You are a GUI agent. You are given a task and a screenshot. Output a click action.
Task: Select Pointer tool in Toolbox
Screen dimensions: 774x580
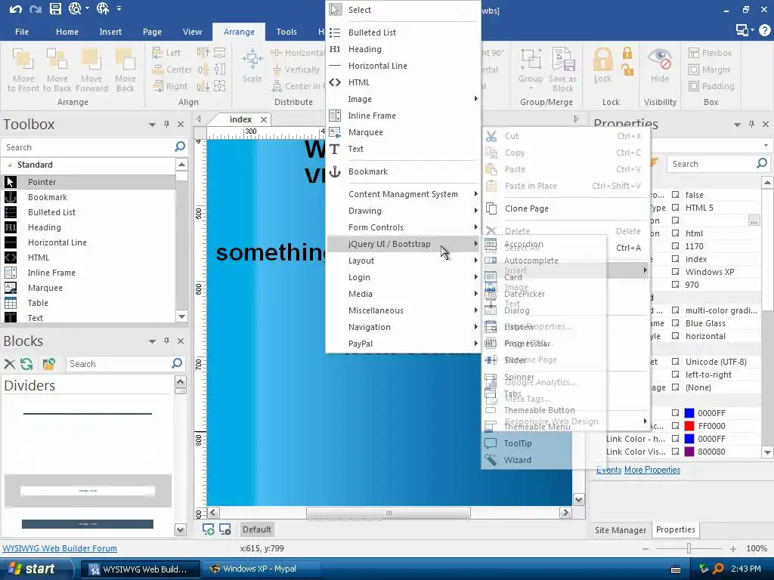point(88,182)
